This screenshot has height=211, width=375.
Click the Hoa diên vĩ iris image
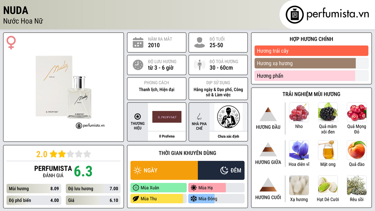coord(299,150)
